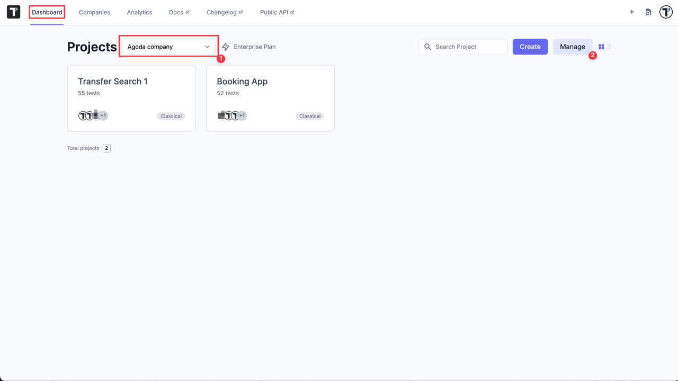This screenshot has width=678, height=381.
Task: Switch to the Companies tab
Action: [x=94, y=12]
